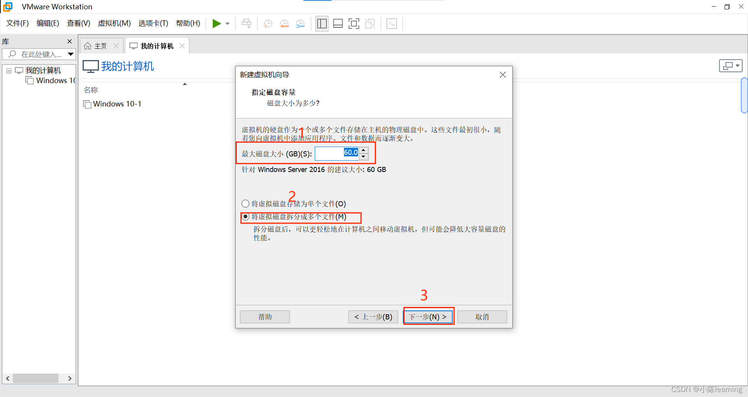Image resolution: width=748 pixels, height=397 pixels.
Task: Close the 库 library panel
Action: click(x=70, y=41)
